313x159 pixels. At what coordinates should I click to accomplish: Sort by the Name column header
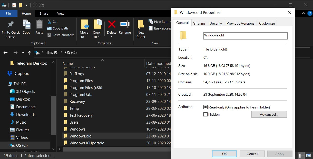[68, 63]
